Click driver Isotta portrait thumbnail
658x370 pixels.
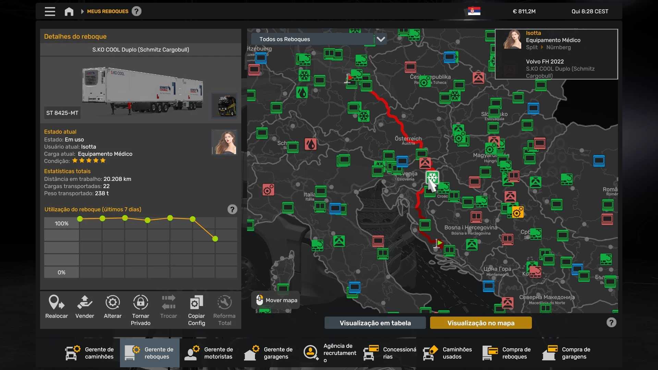(x=224, y=142)
